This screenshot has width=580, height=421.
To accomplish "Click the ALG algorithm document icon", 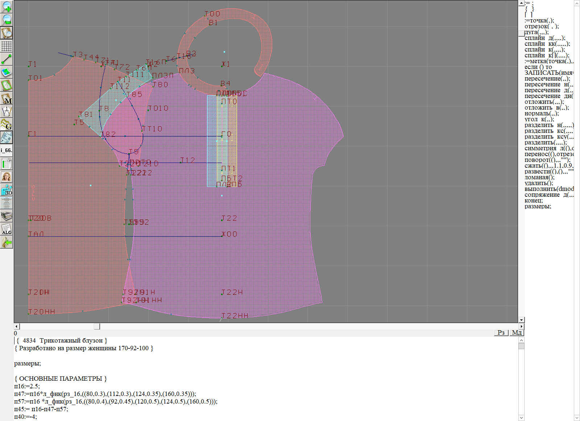I will click(7, 229).
